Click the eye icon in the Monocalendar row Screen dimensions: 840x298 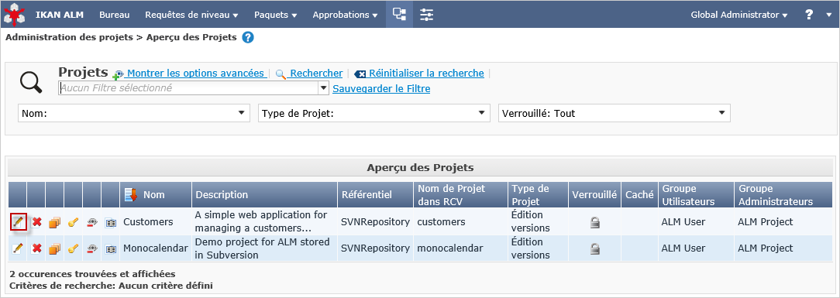click(92, 248)
